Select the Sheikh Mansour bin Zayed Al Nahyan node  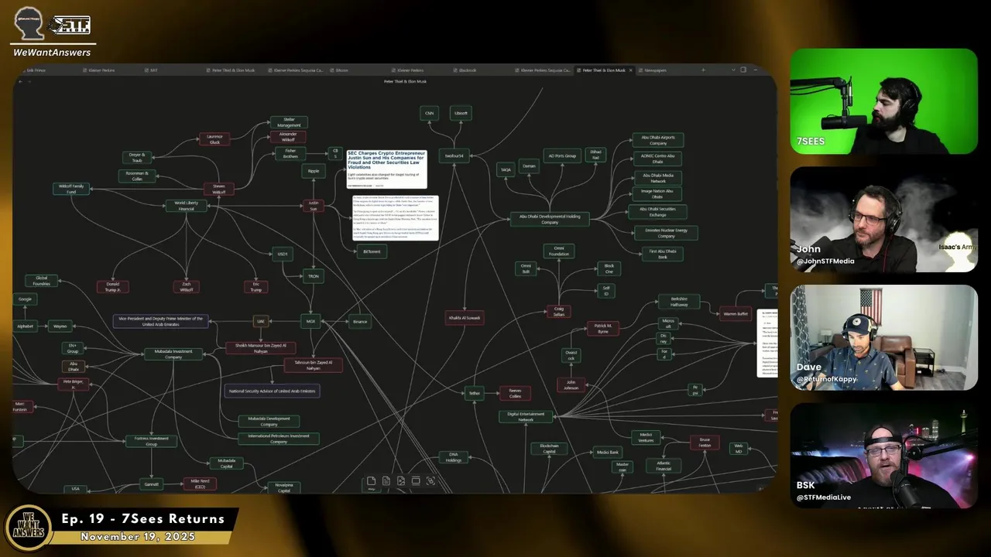tap(261, 348)
